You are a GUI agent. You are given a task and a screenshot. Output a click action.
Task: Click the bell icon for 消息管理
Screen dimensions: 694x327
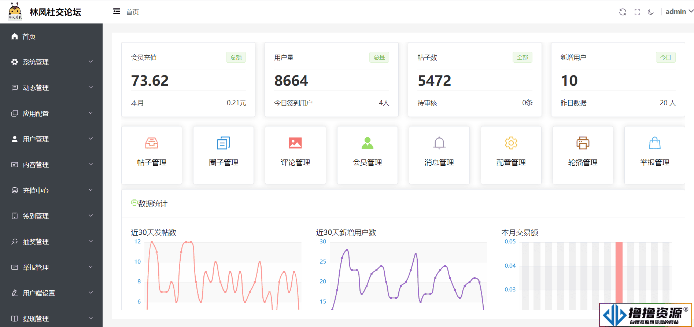click(439, 143)
